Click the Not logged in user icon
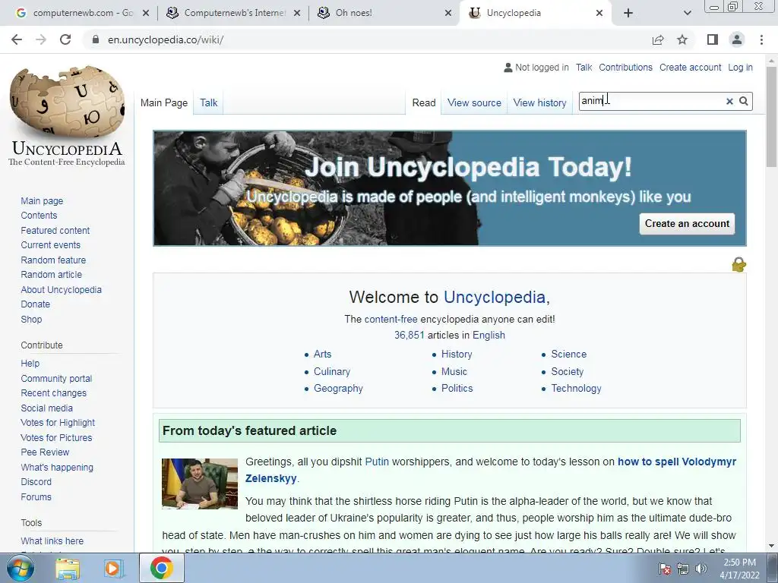778x583 pixels. pos(508,68)
